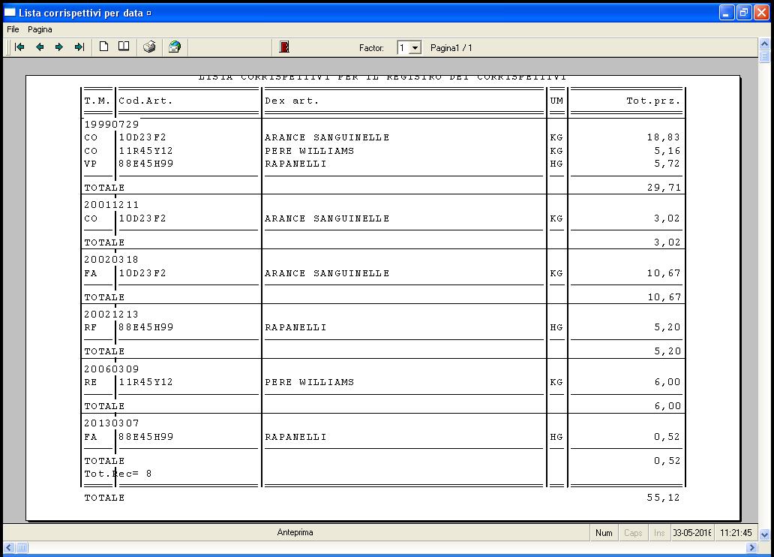Show single page view
The image size is (774, 557).
coord(103,47)
